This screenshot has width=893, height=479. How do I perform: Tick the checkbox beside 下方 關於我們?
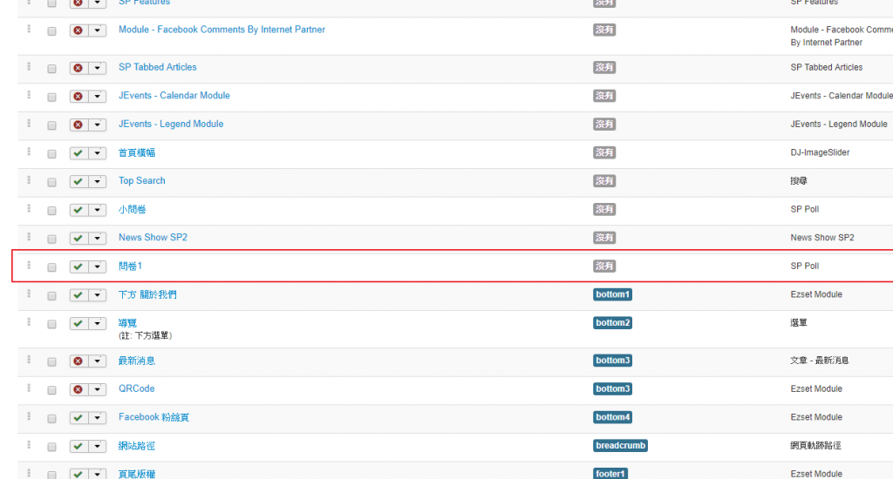pos(51,296)
